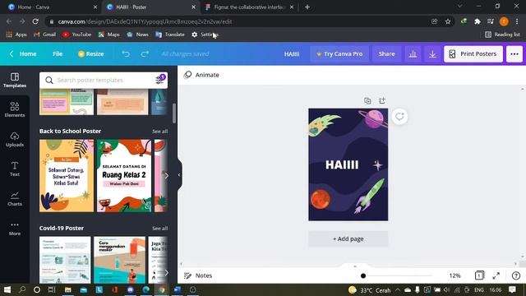
Task: Click the template filter icon in search box
Action: click(159, 80)
